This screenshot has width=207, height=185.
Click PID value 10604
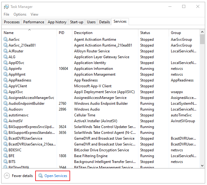[63, 69]
